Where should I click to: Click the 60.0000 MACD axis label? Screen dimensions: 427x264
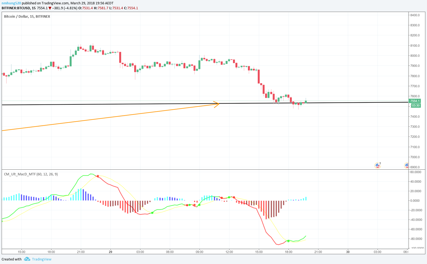coord(416,172)
